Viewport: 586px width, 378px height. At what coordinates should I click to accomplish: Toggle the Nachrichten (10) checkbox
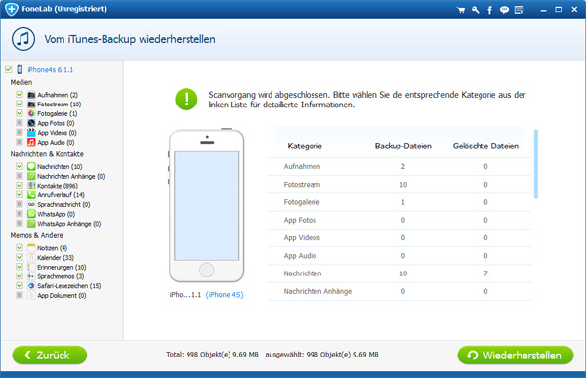click(x=20, y=166)
